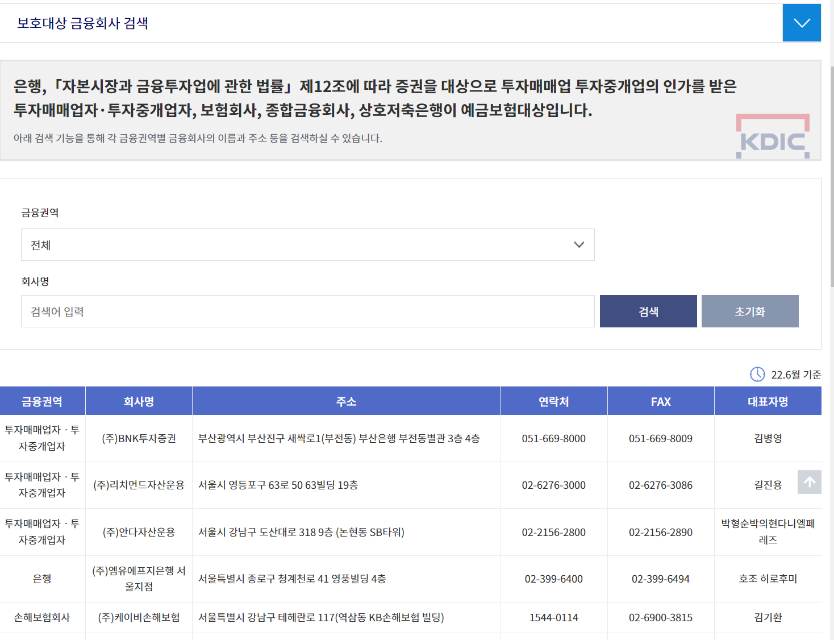Click the phone number 051-669-8000

(x=554, y=438)
